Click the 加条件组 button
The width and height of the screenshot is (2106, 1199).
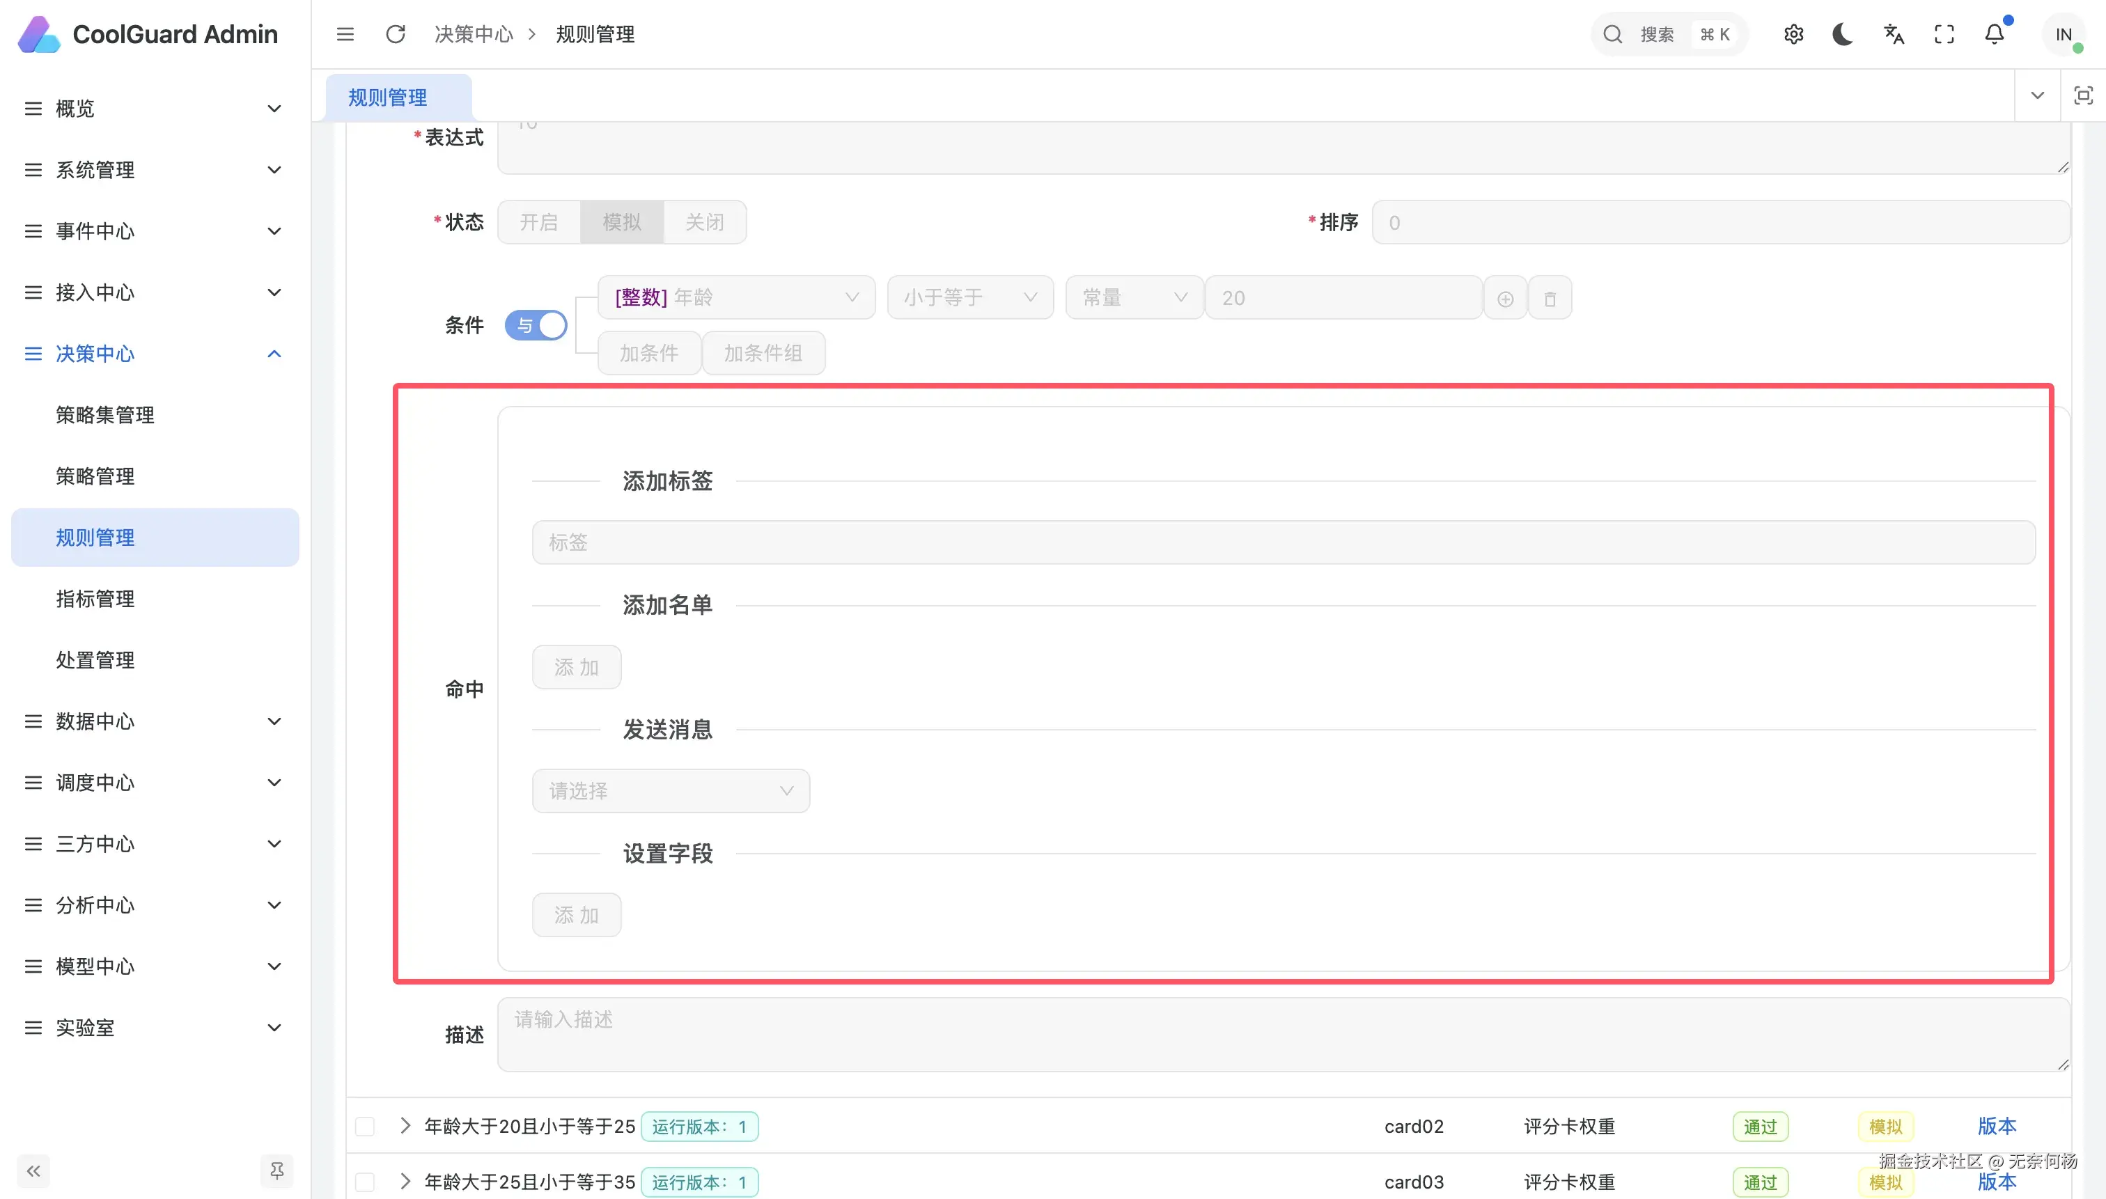point(763,353)
